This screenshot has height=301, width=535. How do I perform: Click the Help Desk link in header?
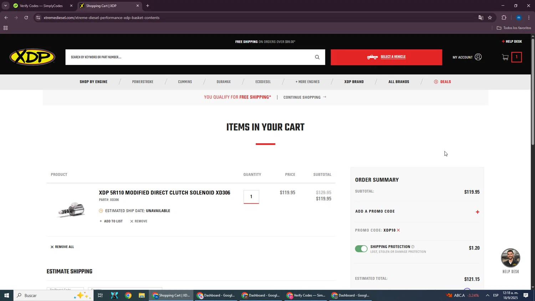[x=512, y=42]
